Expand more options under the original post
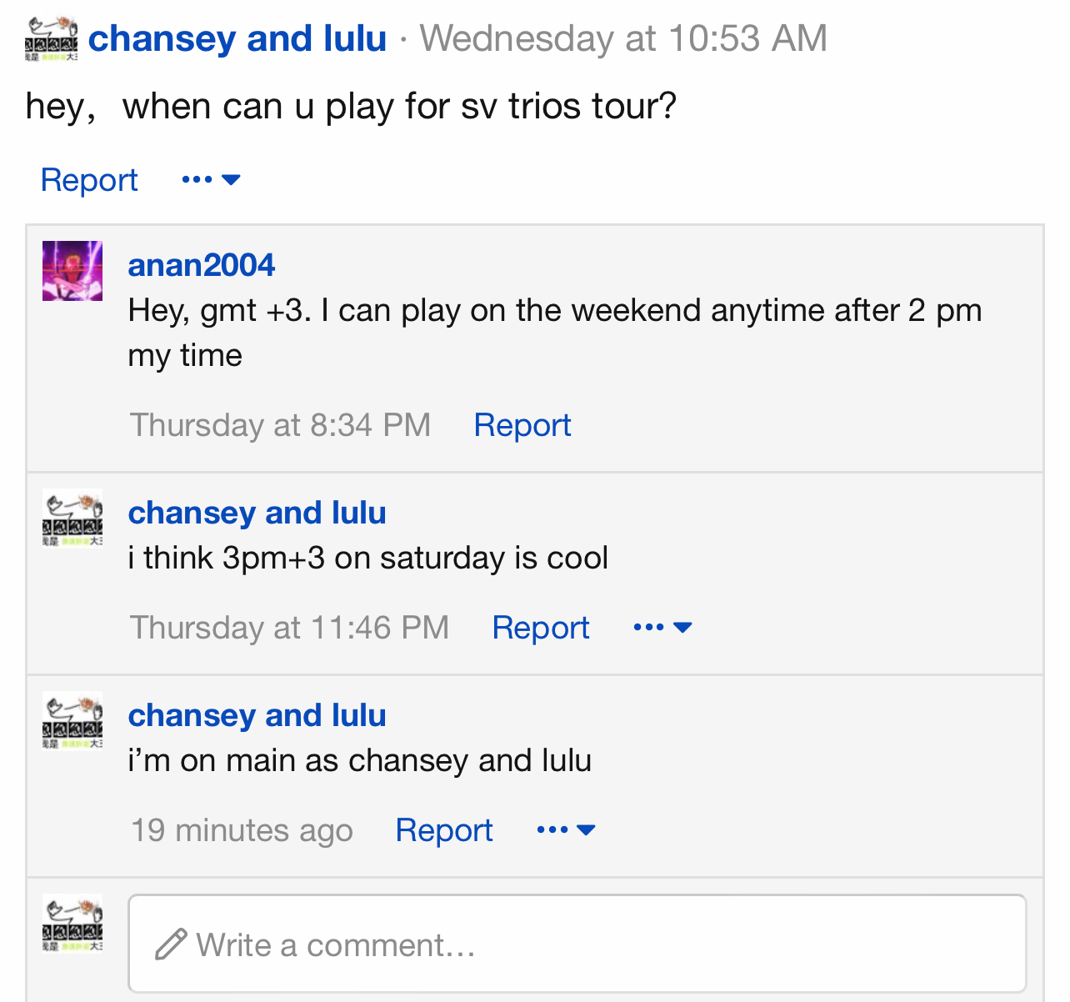This screenshot has width=1070, height=1002. (x=211, y=180)
